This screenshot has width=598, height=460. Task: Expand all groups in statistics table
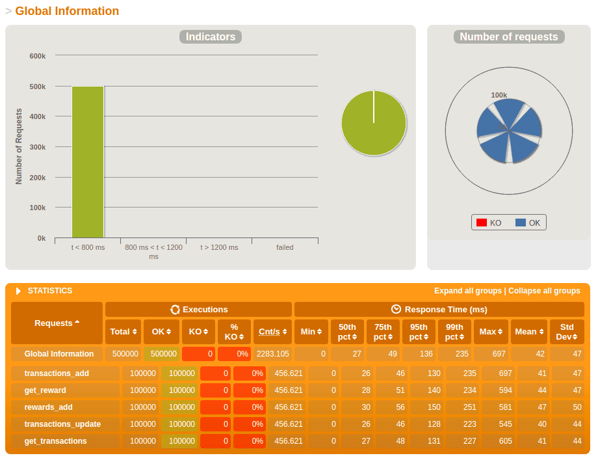468,291
